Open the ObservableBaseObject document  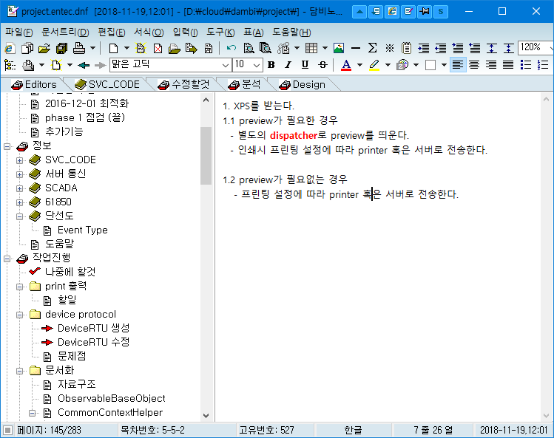coord(111,398)
